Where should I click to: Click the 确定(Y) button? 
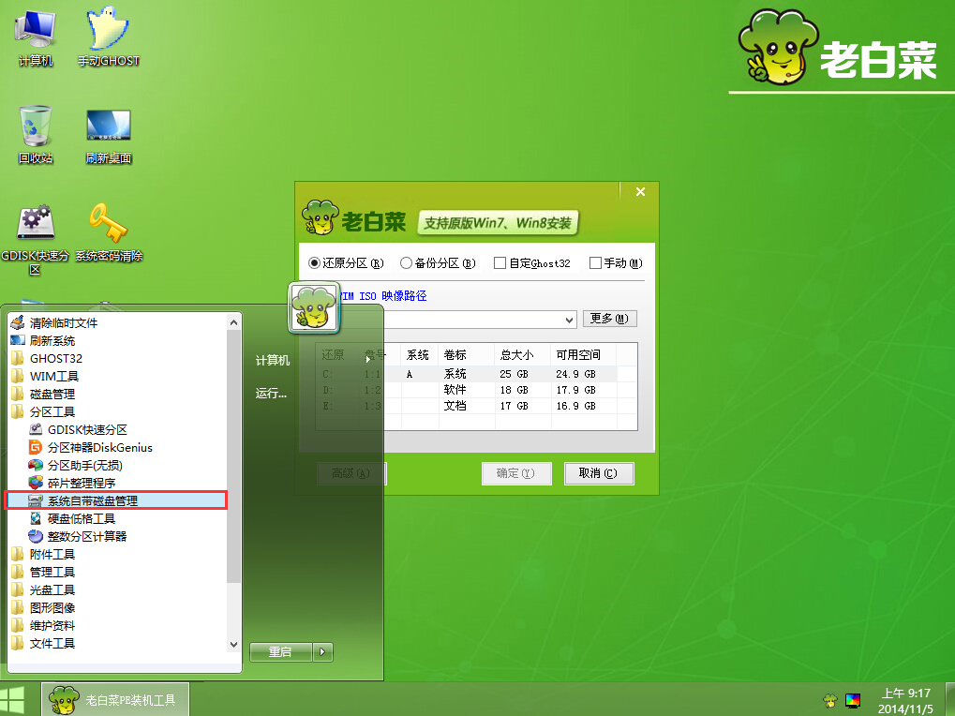click(516, 473)
